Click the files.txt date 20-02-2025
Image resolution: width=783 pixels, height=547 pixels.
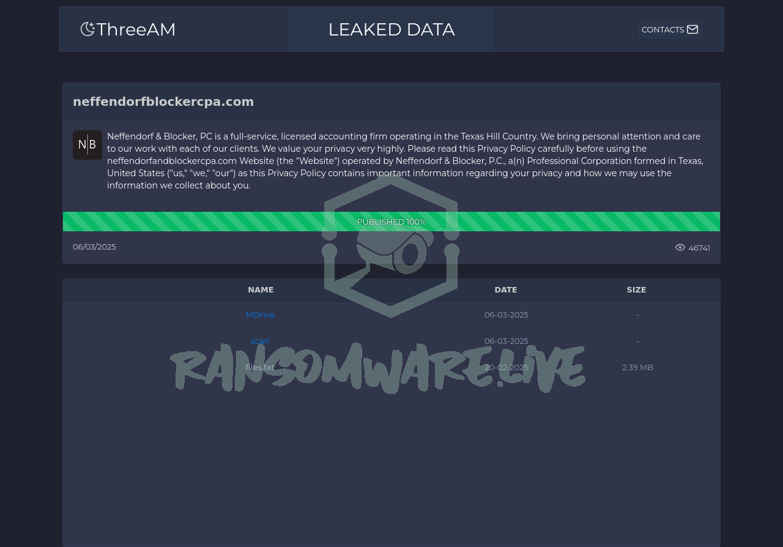507,367
